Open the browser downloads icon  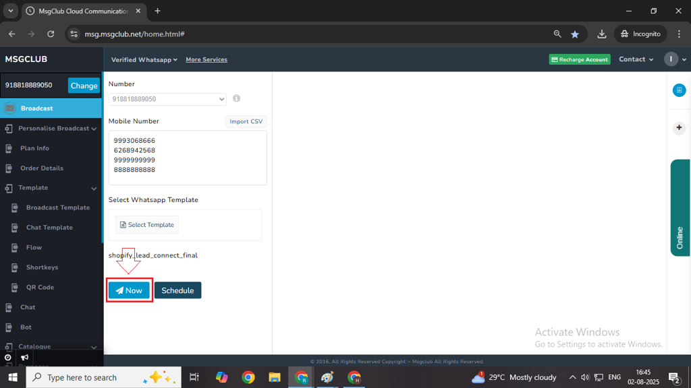tap(601, 34)
